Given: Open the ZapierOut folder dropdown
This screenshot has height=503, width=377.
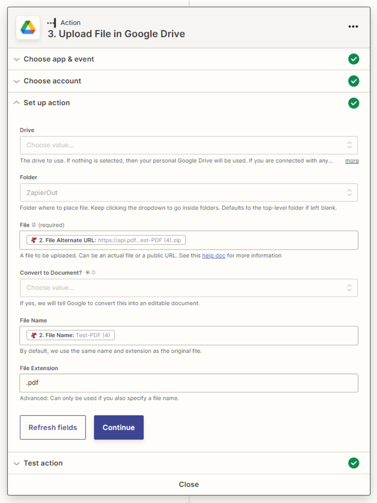Looking at the screenshot, I should pos(189,192).
